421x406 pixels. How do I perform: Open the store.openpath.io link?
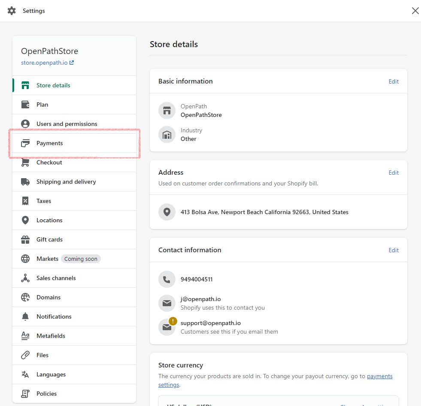(x=44, y=63)
